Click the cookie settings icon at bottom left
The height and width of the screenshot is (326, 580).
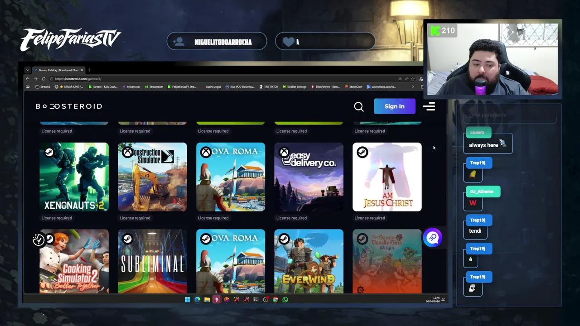pos(39,240)
